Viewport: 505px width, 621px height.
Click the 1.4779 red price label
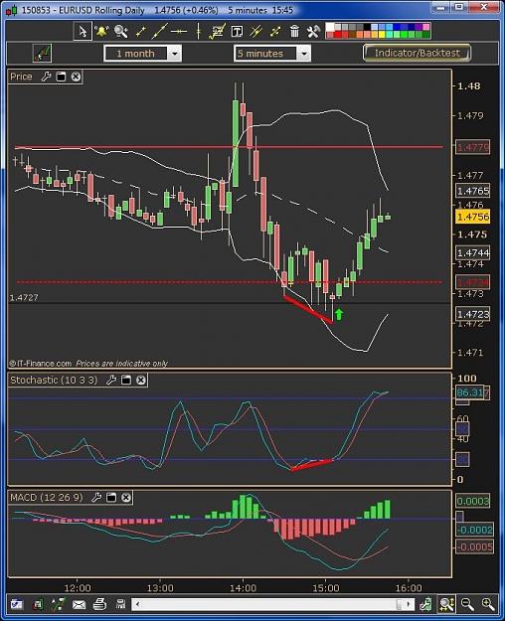click(x=473, y=147)
